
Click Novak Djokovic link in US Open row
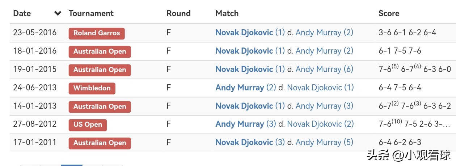coord(314,124)
